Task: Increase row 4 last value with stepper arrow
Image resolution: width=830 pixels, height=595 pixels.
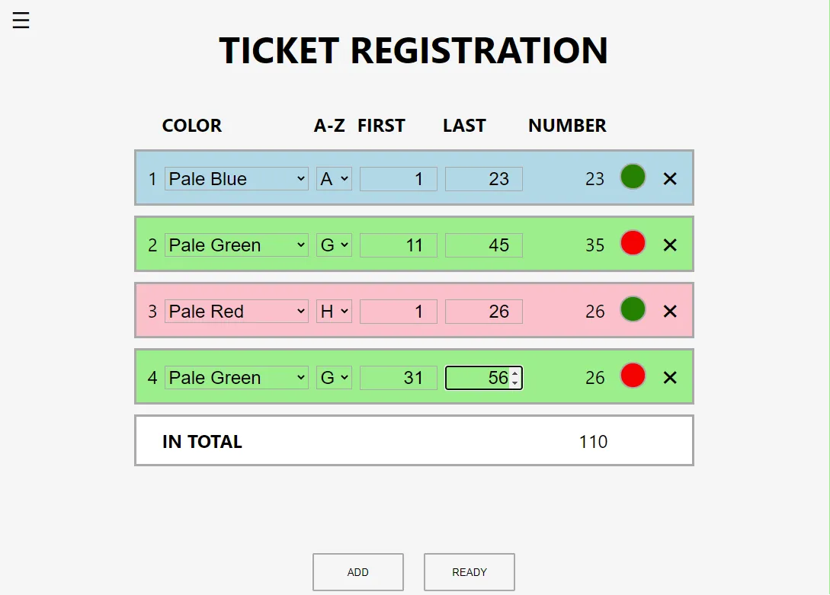Action: 515,373
